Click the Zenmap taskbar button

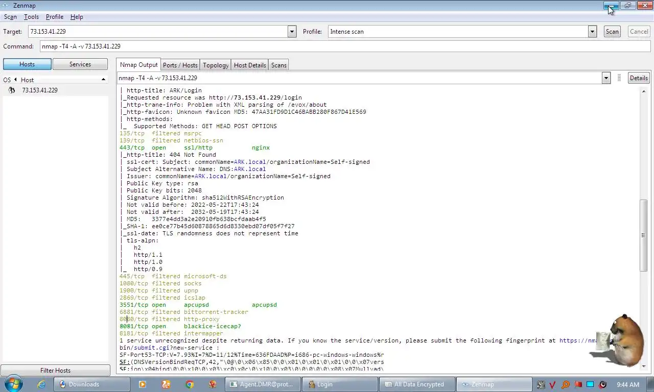[x=494, y=384]
